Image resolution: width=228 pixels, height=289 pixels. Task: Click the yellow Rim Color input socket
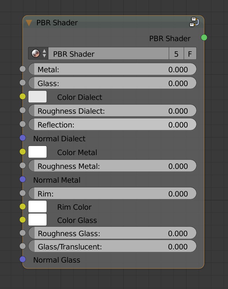[x=23, y=206]
